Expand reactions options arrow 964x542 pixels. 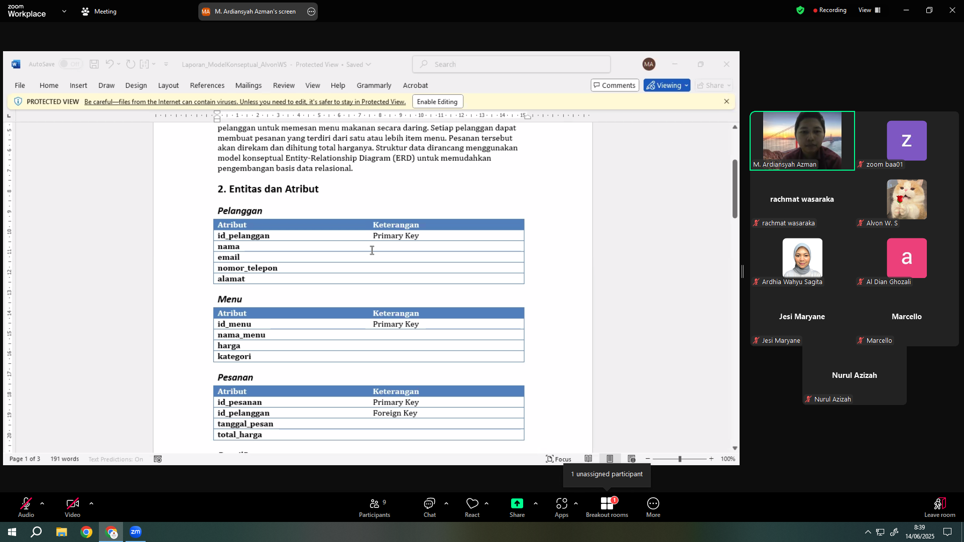[x=487, y=503]
